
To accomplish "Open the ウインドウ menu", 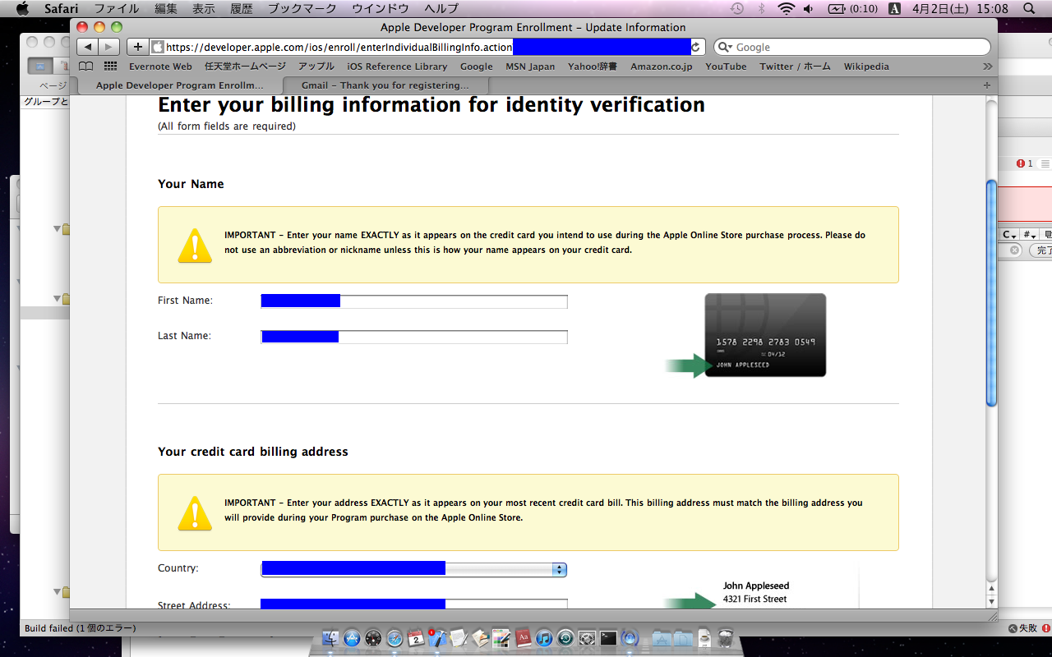I will (x=381, y=8).
